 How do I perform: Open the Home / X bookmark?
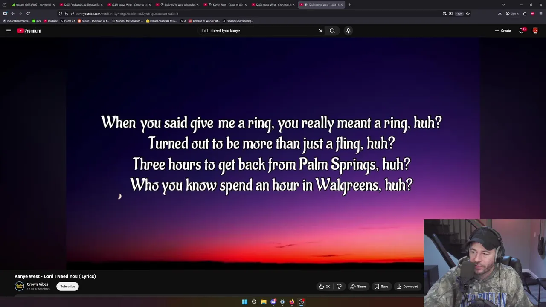pyautogui.click(x=67, y=21)
